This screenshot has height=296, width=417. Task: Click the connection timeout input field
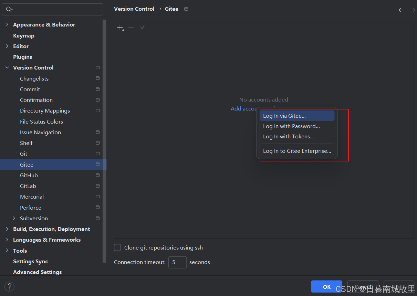pyautogui.click(x=177, y=262)
